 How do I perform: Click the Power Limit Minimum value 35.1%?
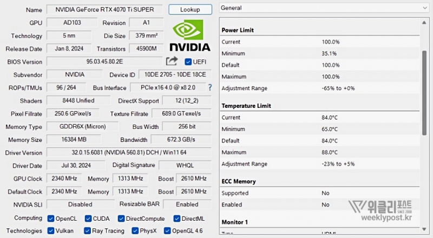329,53
